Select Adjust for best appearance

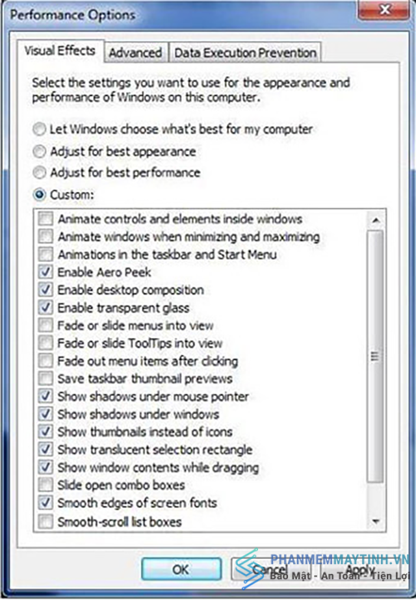coord(39,151)
